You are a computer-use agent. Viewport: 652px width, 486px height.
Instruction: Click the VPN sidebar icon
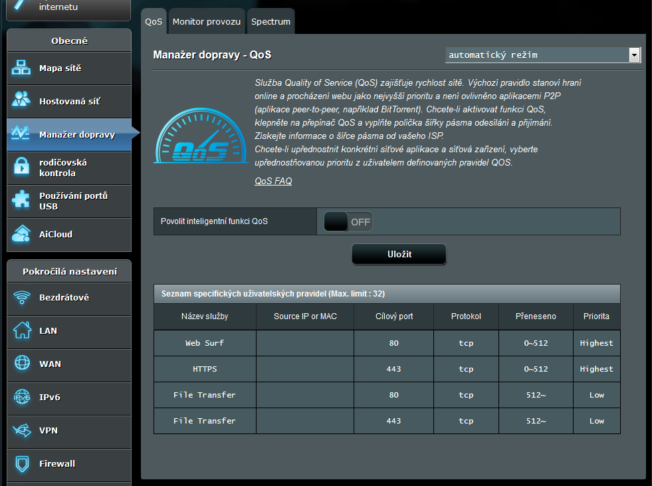pyautogui.click(x=22, y=430)
